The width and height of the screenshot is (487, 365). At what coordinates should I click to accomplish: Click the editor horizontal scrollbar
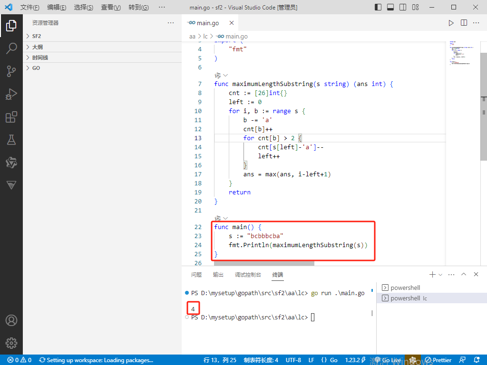(x=264, y=263)
